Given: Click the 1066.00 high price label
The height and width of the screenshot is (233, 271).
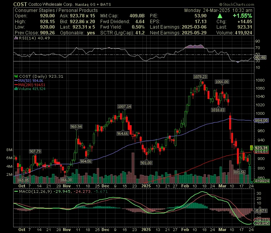Looking at the screenshot, I should [222, 82].
